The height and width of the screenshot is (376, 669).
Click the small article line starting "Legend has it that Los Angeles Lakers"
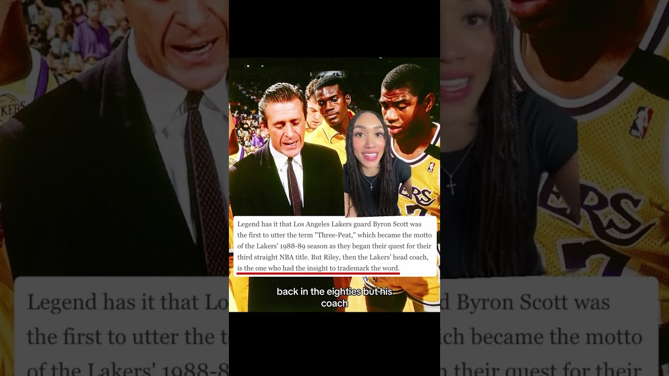coord(329,224)
